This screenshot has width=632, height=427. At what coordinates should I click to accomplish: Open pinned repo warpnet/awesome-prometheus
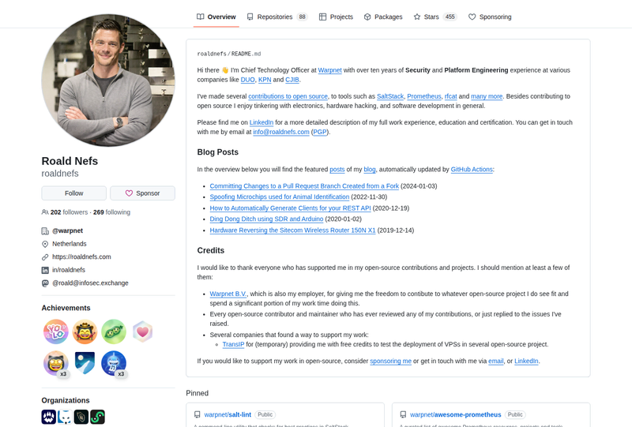pyautogui.click(x=456, y=414)
